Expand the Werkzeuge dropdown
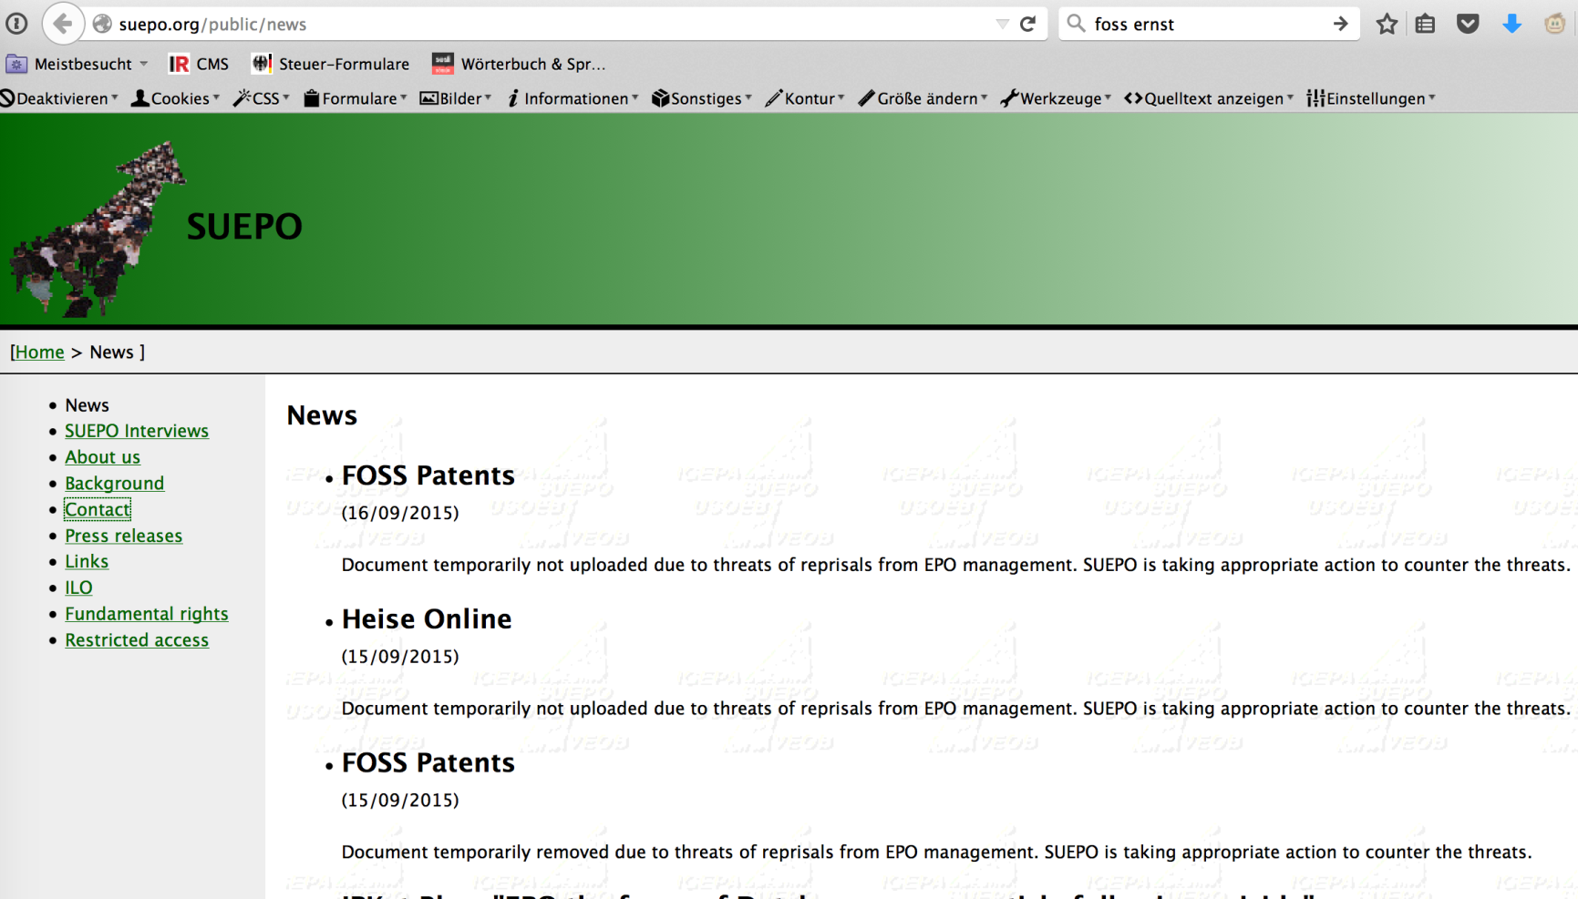This screenshot has width=1578, height=899. point(1057,98)
